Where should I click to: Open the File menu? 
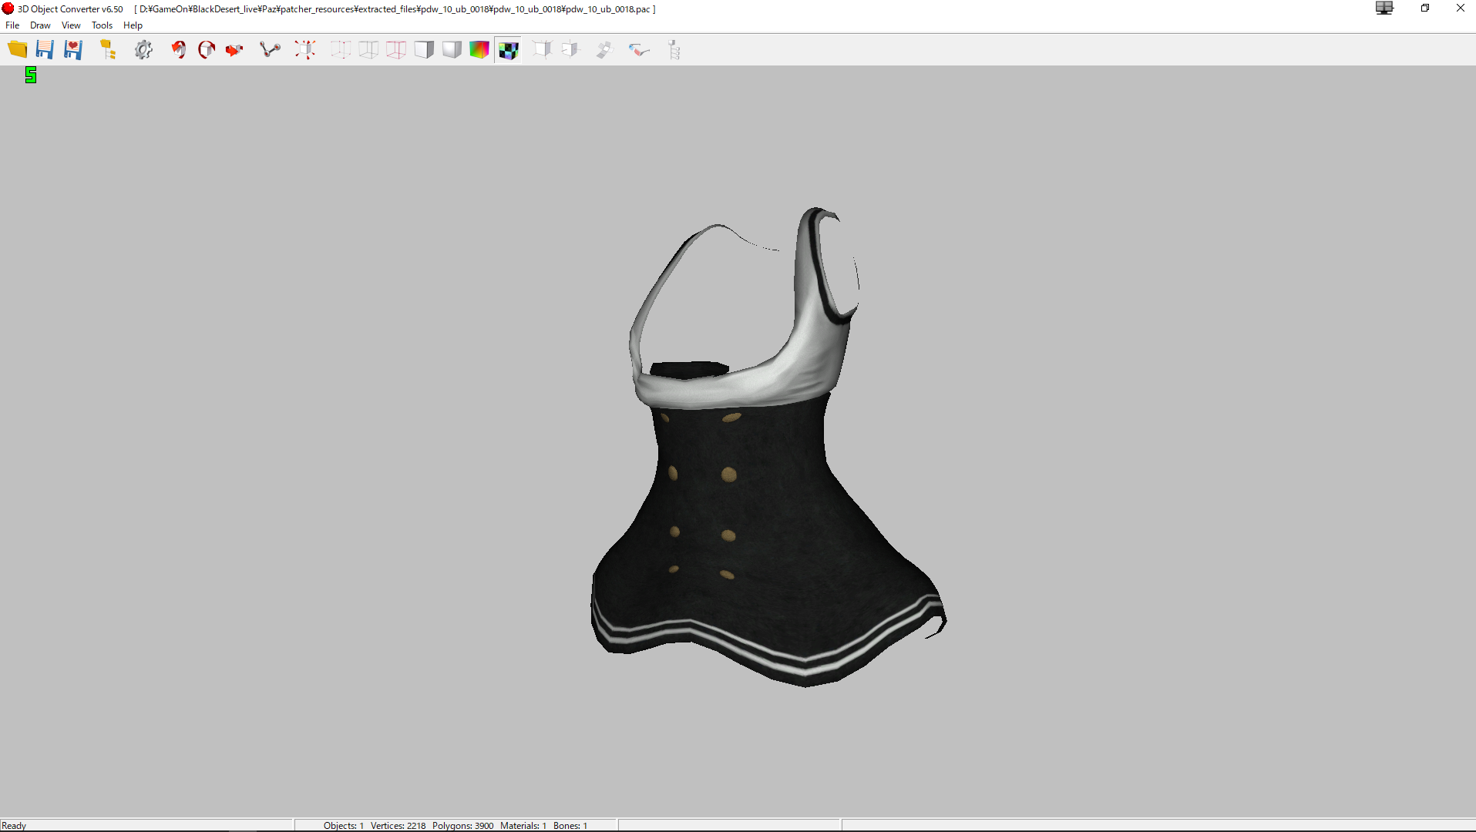12,25
